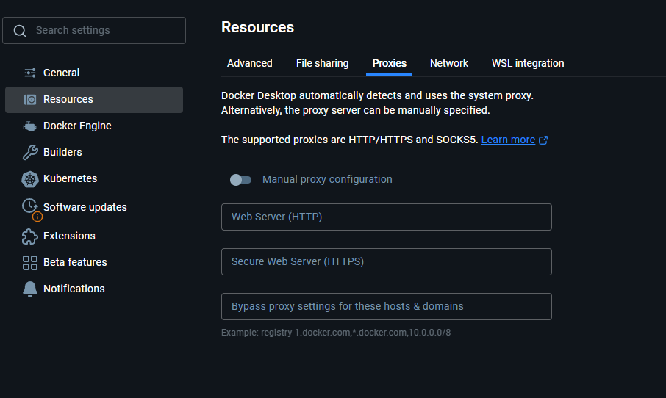The height and width of the screenshot is (398, 666).
Task: Click the orange update info badge
Action: coord(37,217)
